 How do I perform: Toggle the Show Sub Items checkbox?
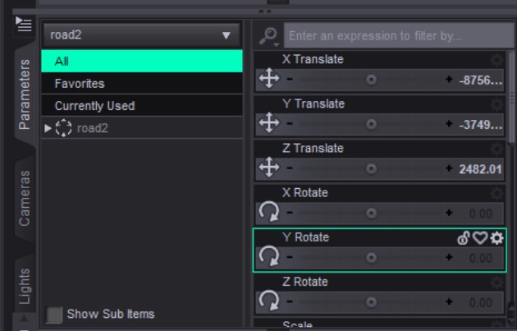pyautogui.click(x=54, y=315)
